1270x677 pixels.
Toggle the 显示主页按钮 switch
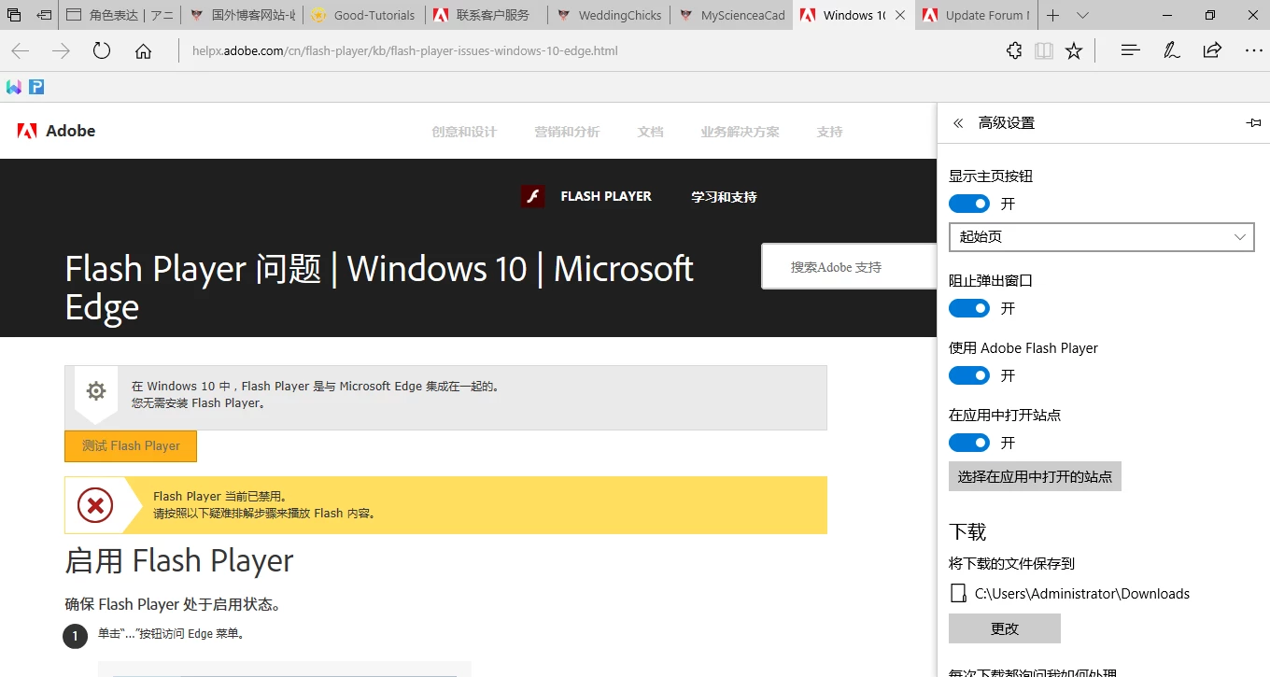click(x=969, y=204)
